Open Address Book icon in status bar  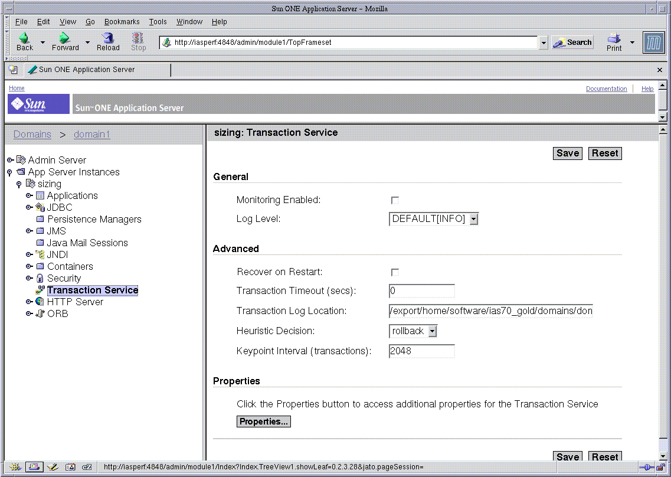[x=70, y=467]
